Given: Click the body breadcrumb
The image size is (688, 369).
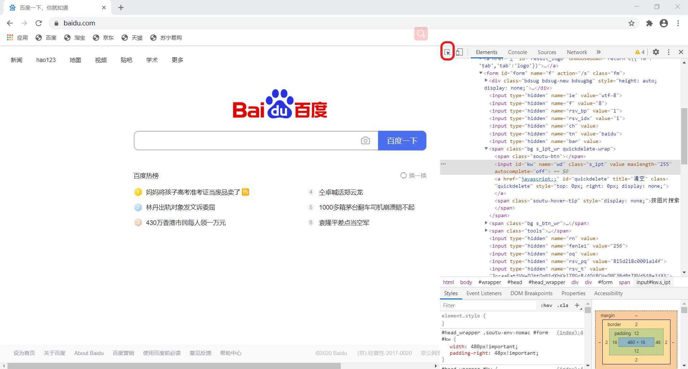Looking at the screenshot, I should click(466, 282).
